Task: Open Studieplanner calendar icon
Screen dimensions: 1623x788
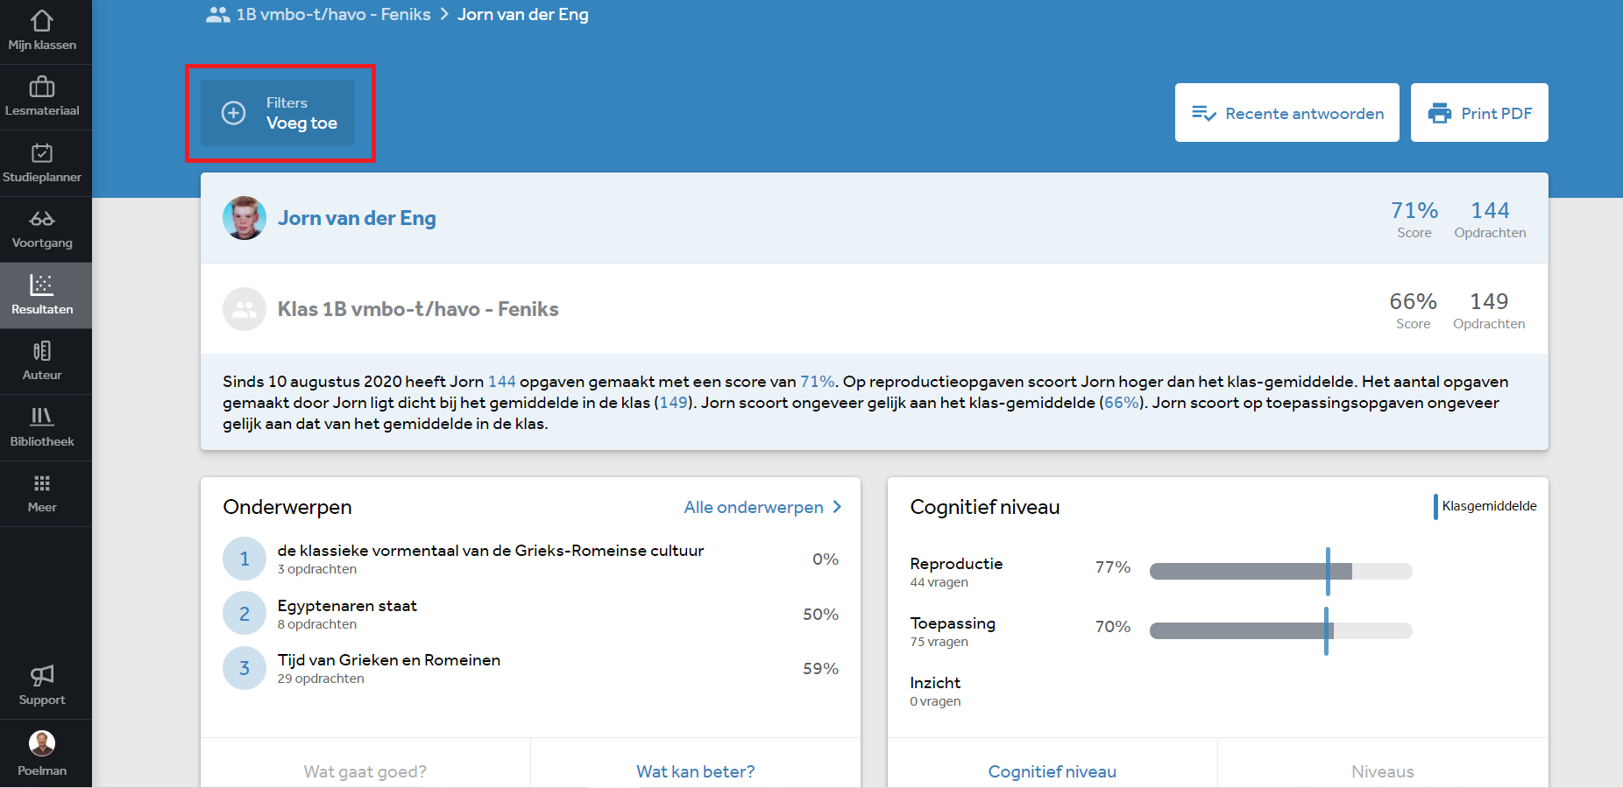Action: pyautogui.click(x=42, y=152)
